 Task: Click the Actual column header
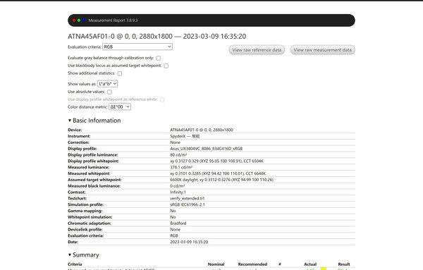pos(310,264)
